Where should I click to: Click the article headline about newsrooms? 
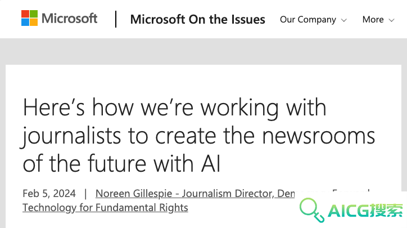198,135
